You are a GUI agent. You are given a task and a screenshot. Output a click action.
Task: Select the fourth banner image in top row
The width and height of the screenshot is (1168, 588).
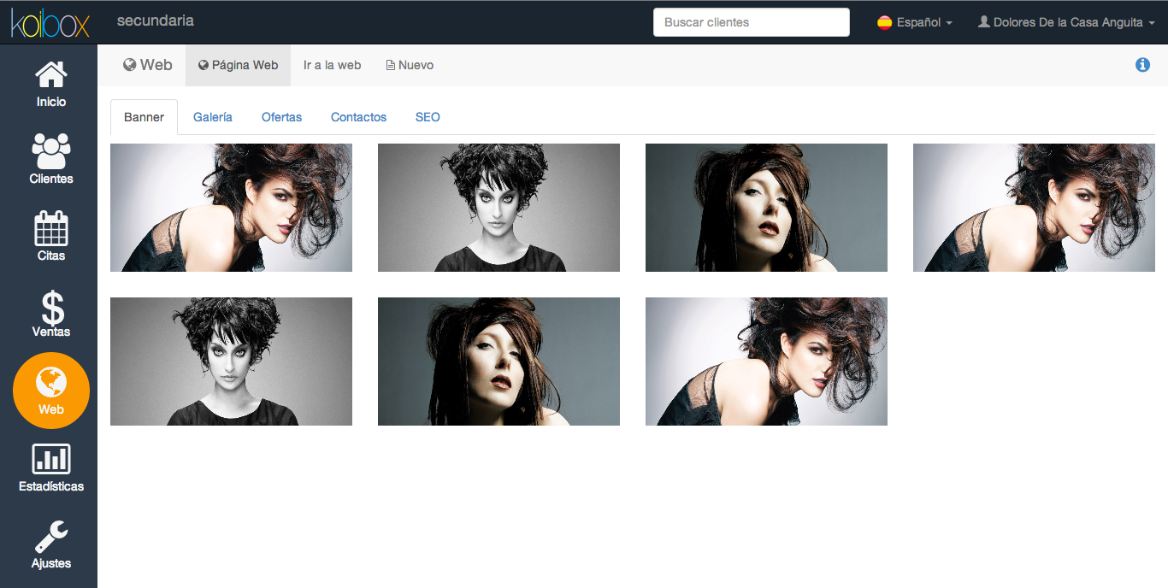pos(1034,208)
